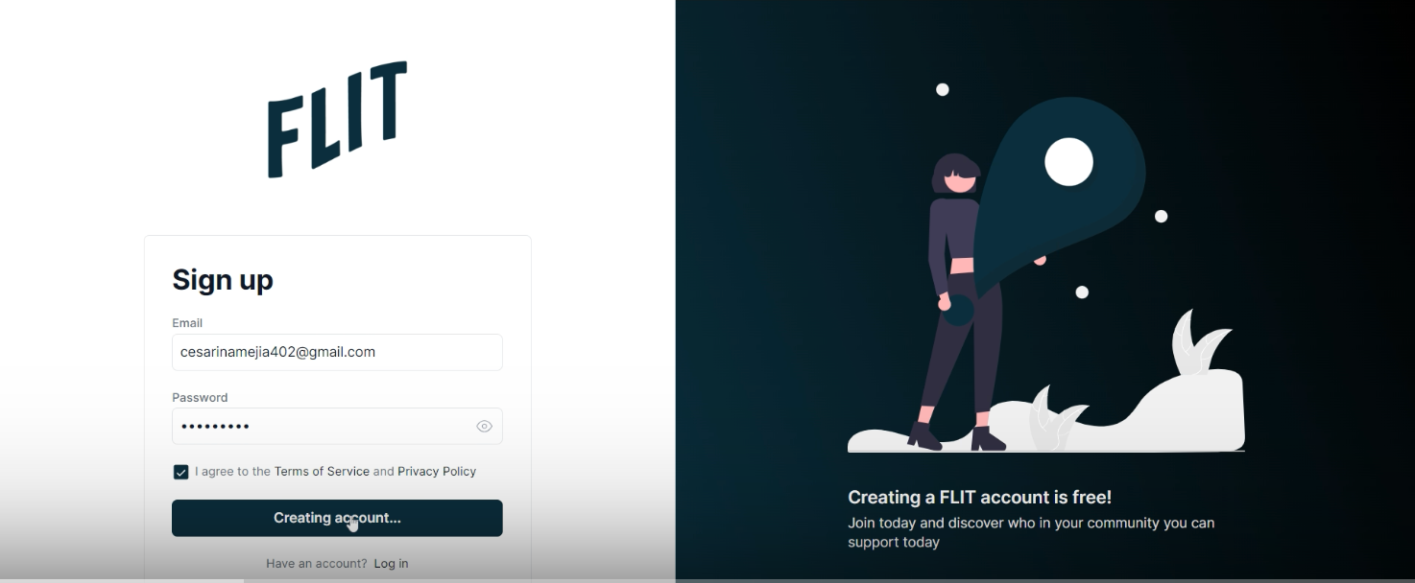Click the white circle inside the pin
This screenshot has width=1415, height=583.
coord(1068,161)
